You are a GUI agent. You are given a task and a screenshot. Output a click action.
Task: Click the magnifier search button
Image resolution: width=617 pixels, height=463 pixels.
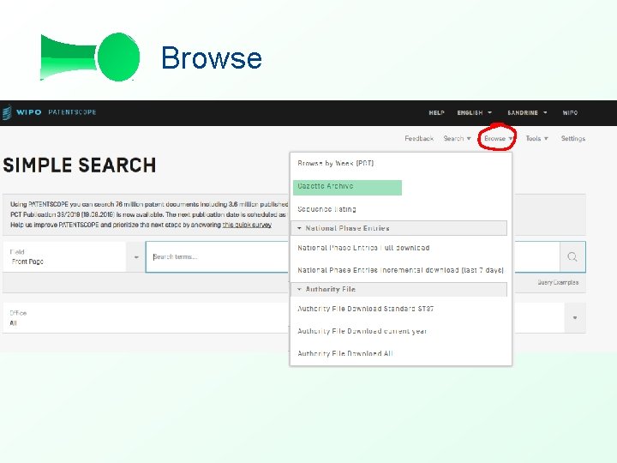pyautogui.click(x=572, y=257)
